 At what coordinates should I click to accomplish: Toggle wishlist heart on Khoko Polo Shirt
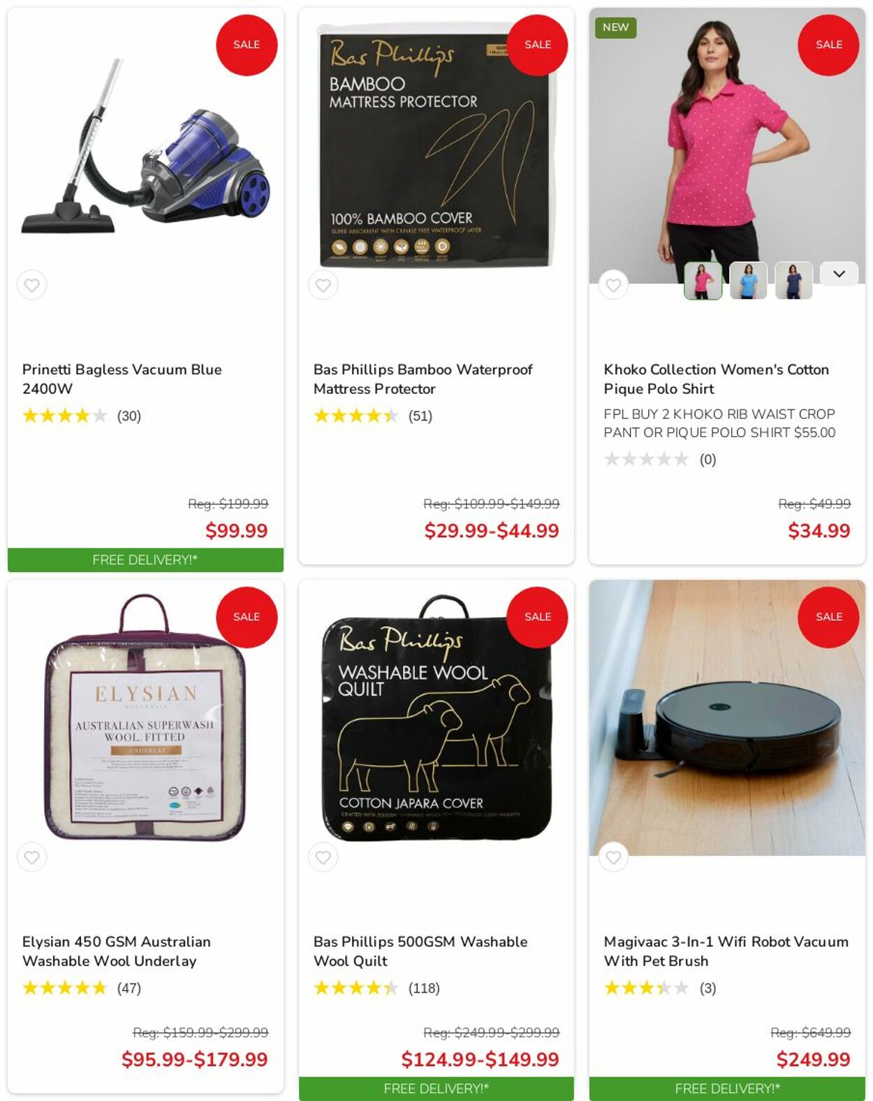tap(613, 285)
